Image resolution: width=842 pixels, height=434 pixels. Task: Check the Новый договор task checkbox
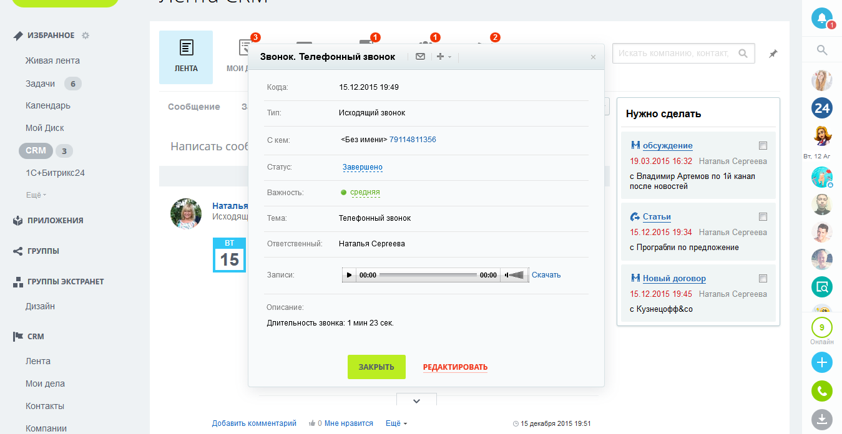click(x=762, y=279)
